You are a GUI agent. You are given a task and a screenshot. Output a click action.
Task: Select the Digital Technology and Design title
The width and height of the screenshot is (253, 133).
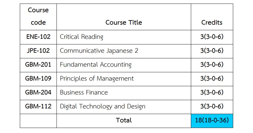pos(102,106)
